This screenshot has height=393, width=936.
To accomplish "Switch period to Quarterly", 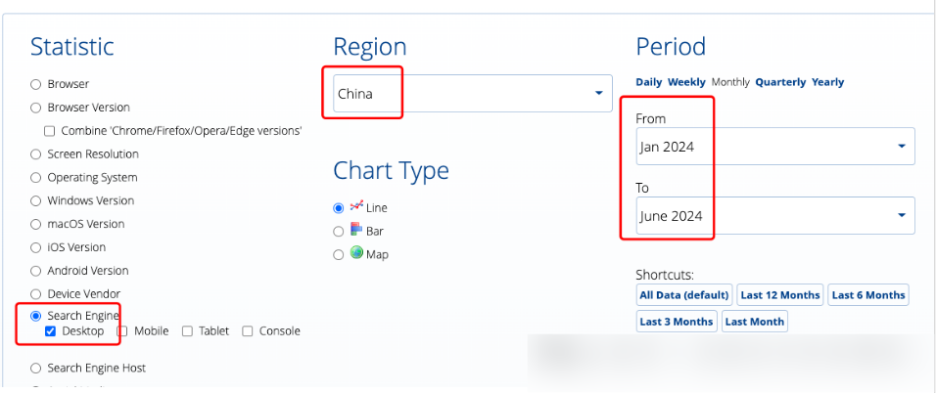I will click(x=780, y=82).
